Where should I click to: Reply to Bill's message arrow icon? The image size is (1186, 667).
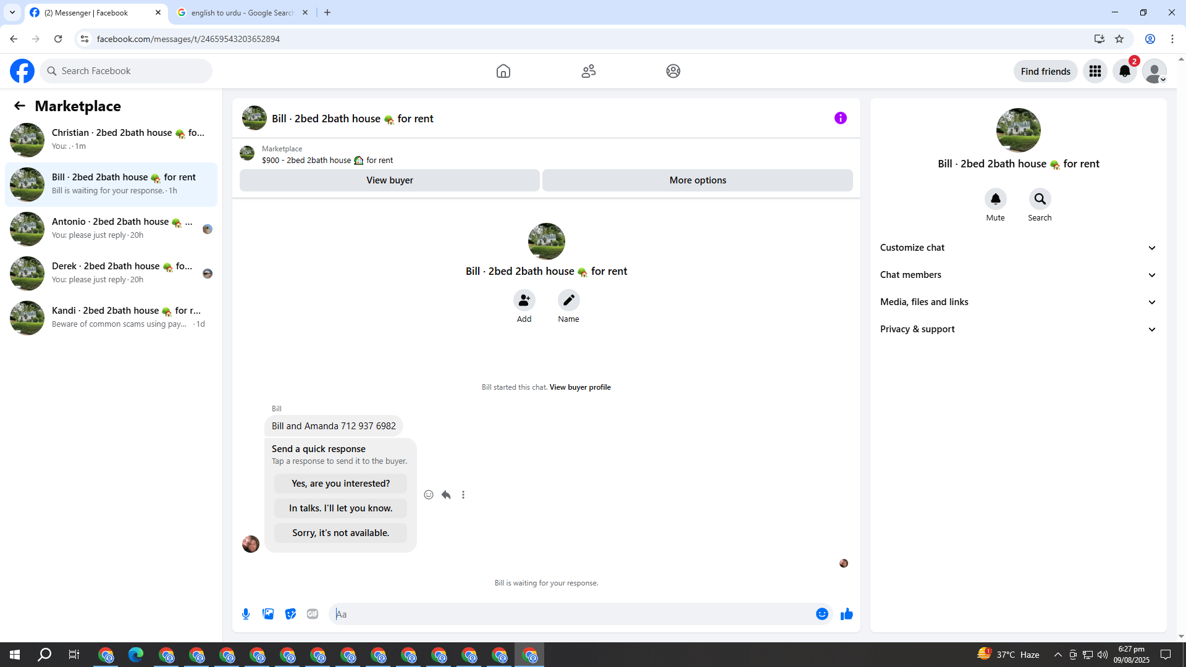[x=446, y=495]
